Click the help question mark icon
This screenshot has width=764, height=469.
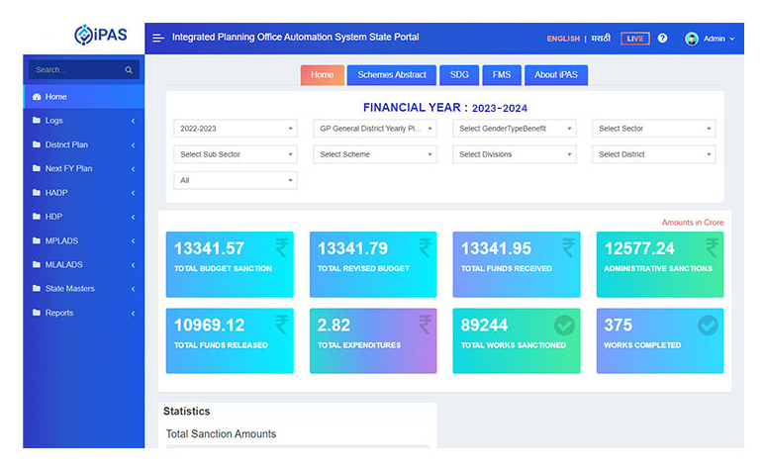(x=662, y=39)
